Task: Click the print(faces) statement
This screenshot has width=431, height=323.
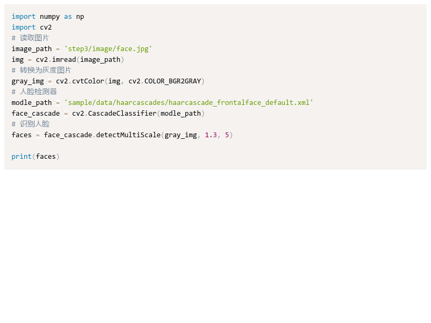Action: 36,157
